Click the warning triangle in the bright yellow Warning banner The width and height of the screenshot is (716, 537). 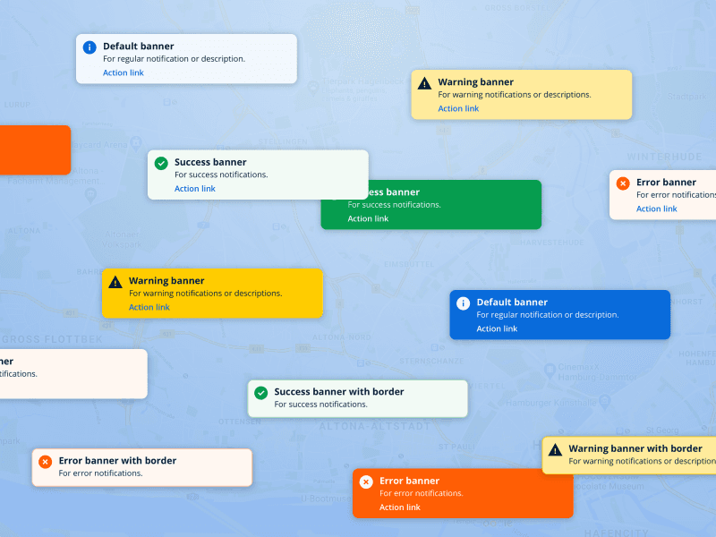coord(115,282)
